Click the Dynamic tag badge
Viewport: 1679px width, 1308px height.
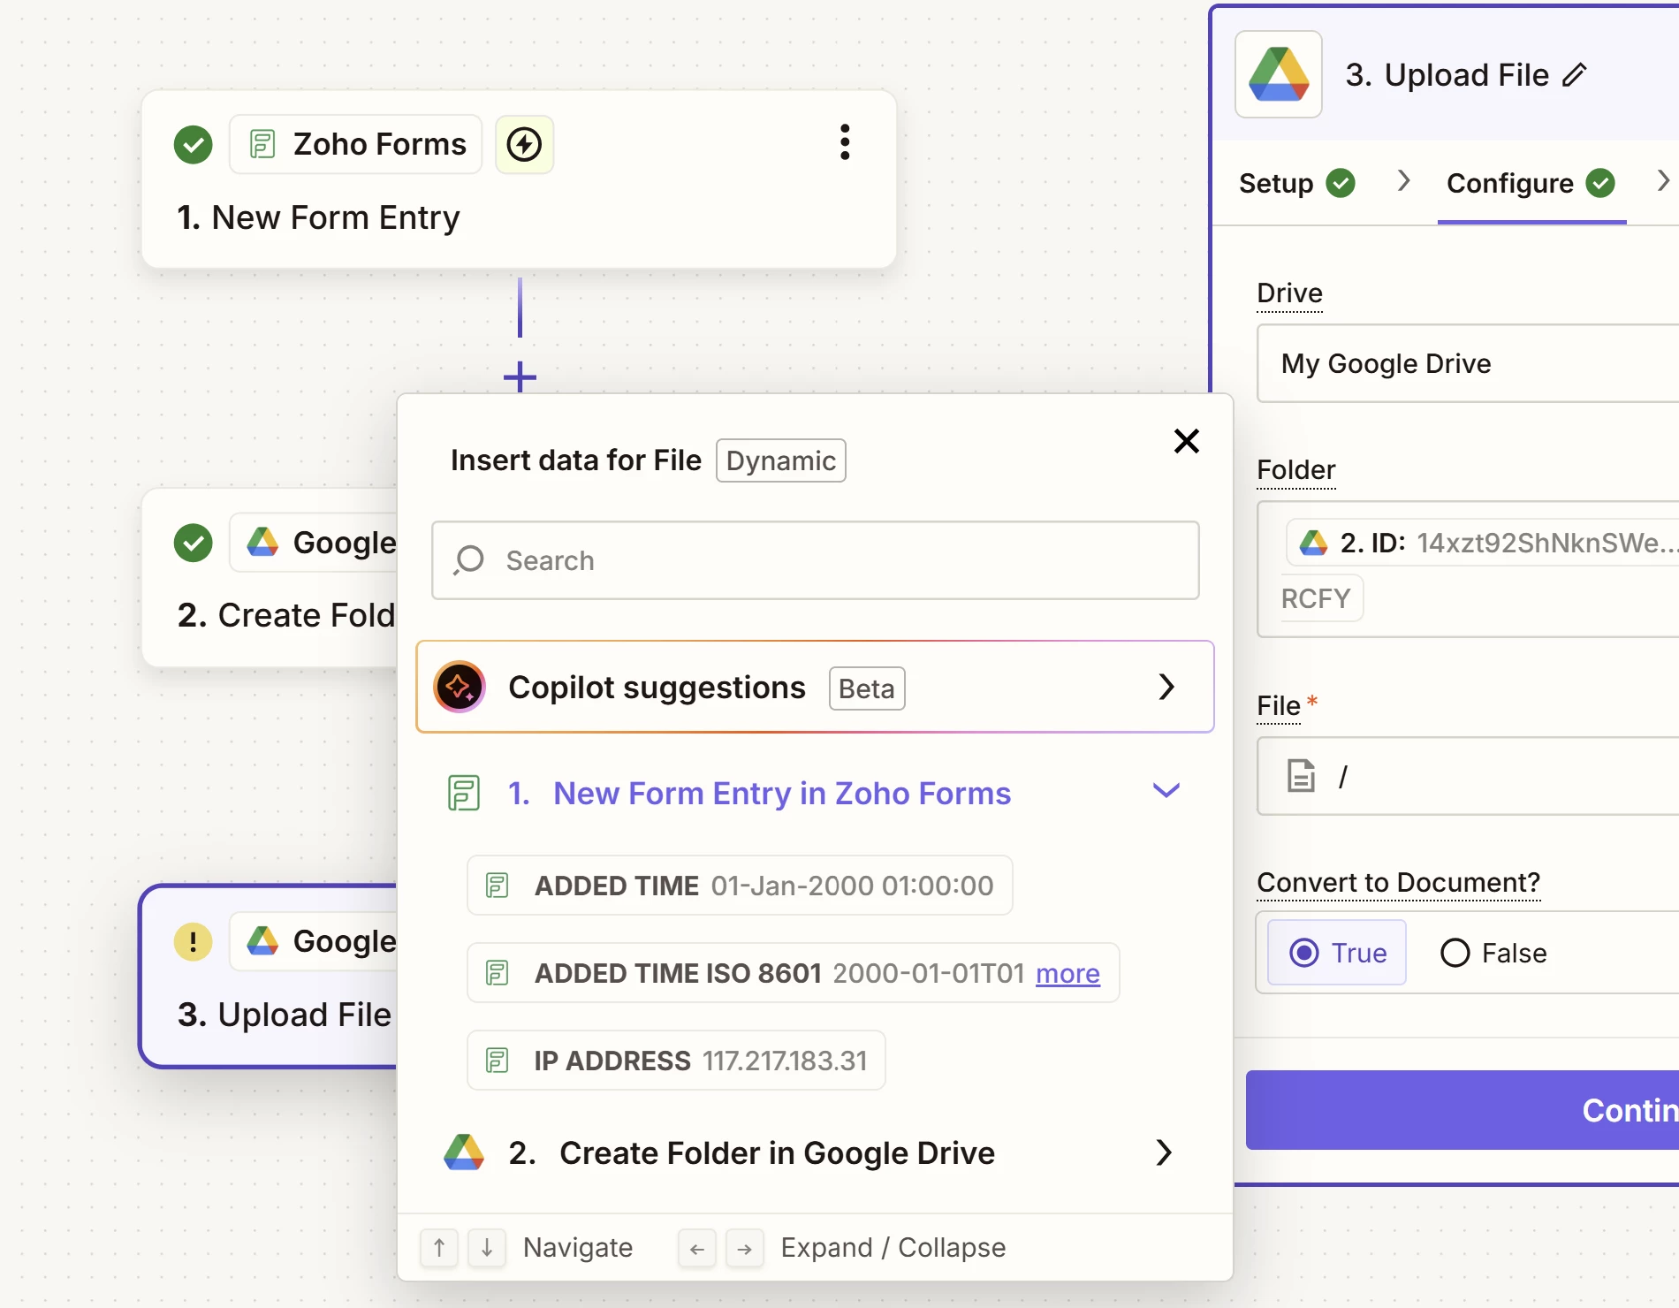[x=780, y=460]
